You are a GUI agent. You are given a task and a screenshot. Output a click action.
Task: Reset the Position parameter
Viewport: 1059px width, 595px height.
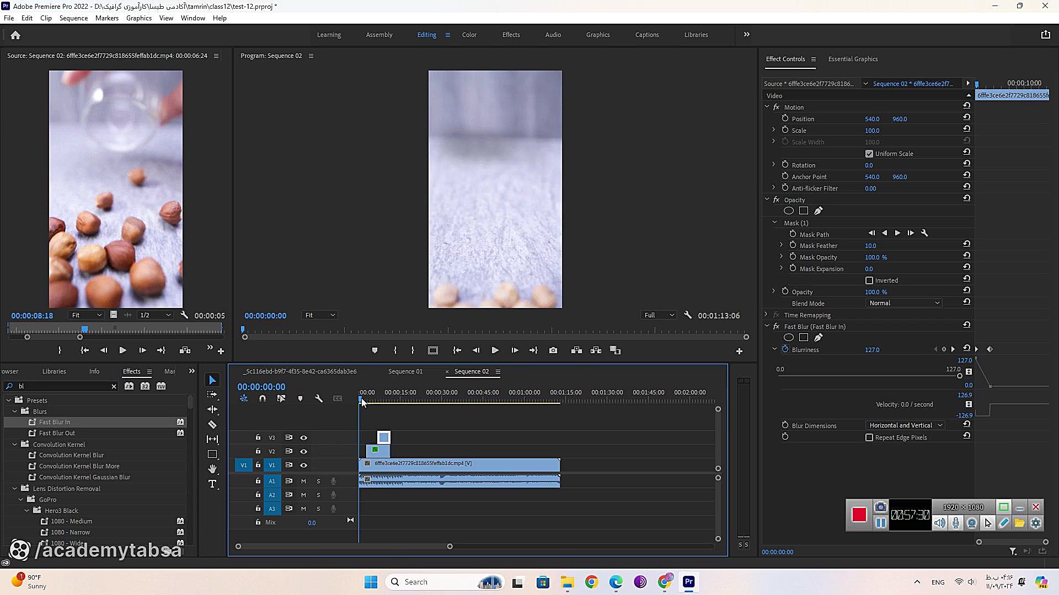tap(967, 117)
